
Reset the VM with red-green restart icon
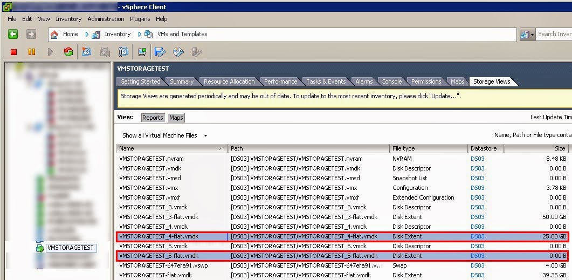pos(68,52)
